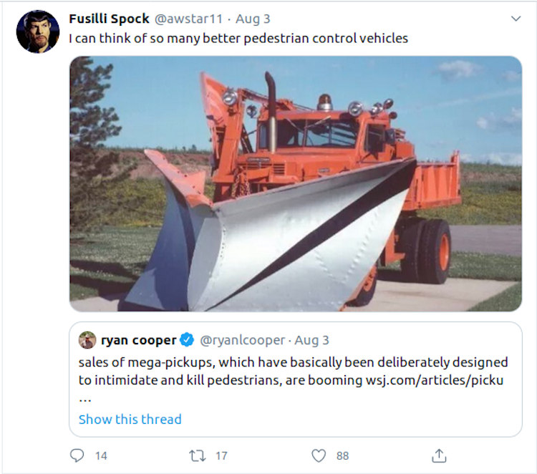Click the reply count showing 14

click(102, 455)
